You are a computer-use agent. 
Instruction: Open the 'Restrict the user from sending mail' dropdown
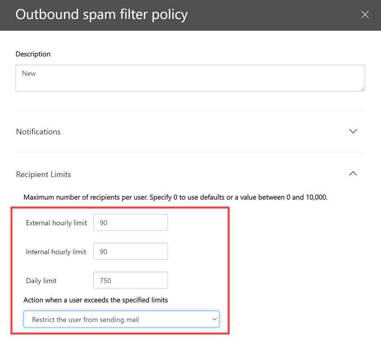tap(121, 319)
